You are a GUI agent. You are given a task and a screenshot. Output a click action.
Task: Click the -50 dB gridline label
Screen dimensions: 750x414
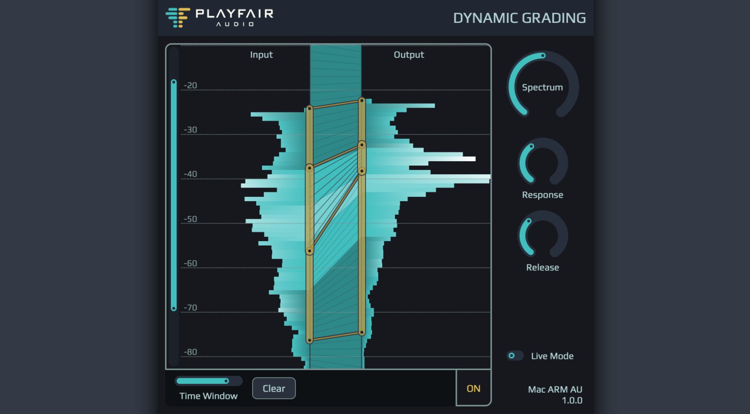(x=190, y=218)
